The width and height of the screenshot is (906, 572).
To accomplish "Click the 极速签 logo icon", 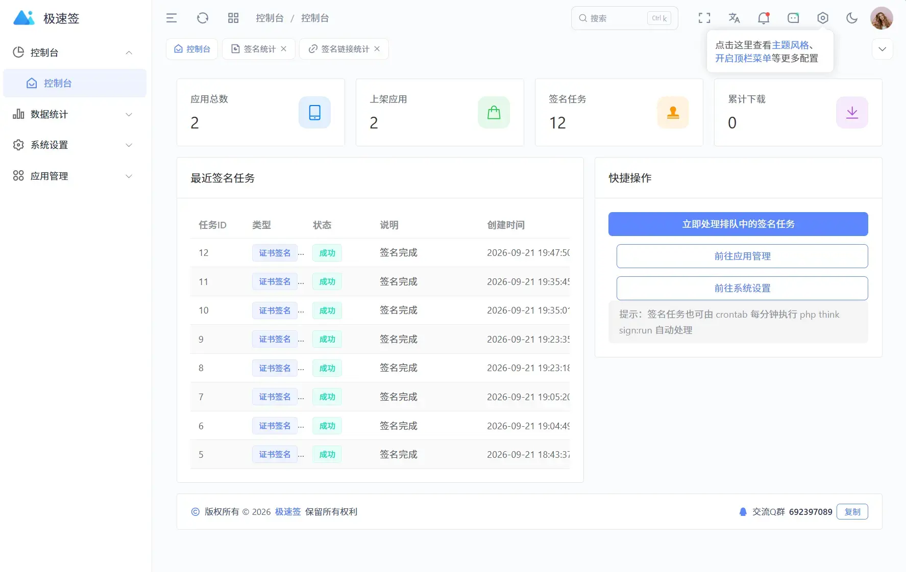I will point(23,18).
